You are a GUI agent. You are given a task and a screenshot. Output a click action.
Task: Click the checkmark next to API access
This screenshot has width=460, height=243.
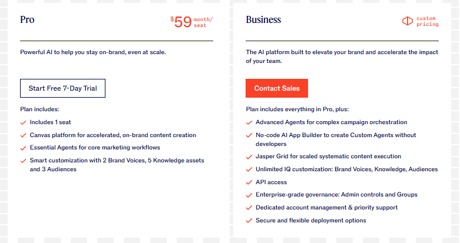249,182
